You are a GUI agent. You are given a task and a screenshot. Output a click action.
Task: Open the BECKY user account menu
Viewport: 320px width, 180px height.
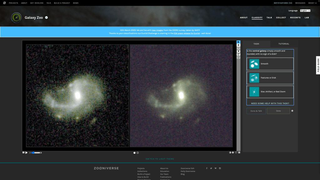[312, 3]
